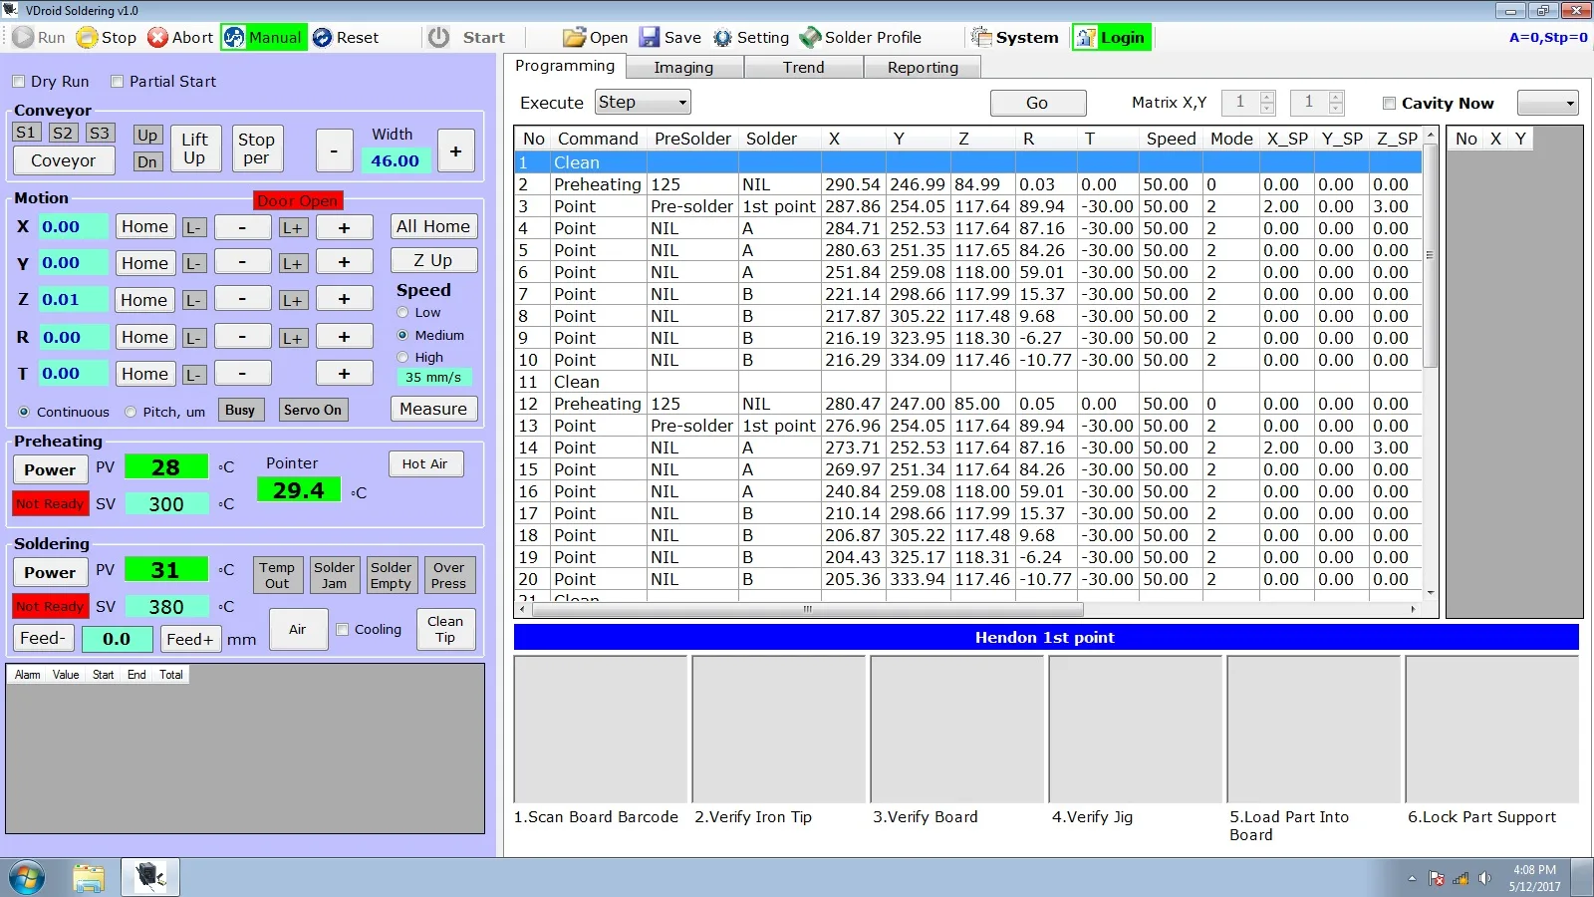Toggle Manual mode in toolbar
The width and height of the screenshot is (1594, 897).
point(263,38)
